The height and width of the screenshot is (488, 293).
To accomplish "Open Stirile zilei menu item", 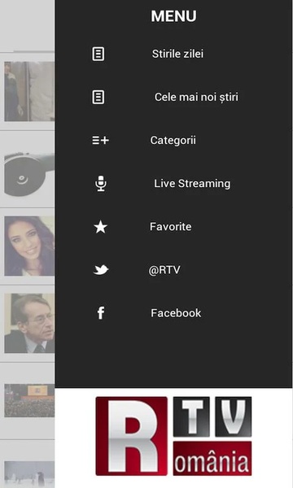I will pyautogui.click(x=177, y=54).
